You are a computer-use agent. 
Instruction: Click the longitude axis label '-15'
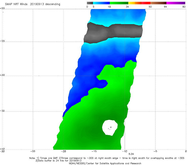pos(94,151)
